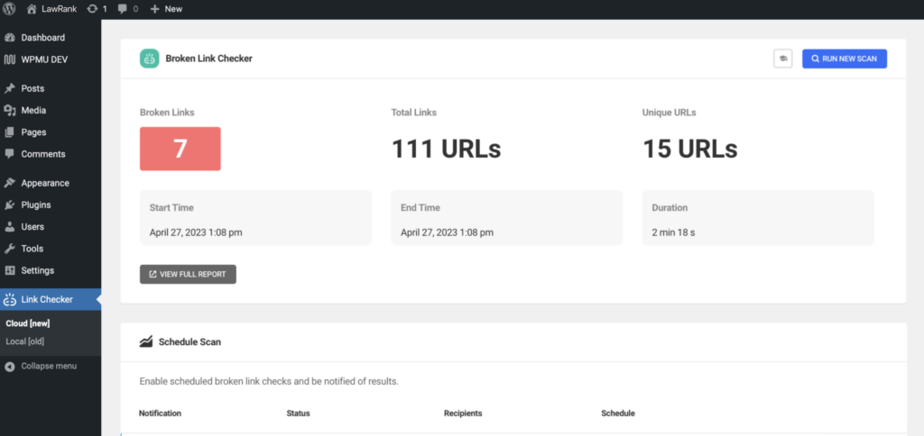The image size is (924, 436).
Task: Open the Tools menu label
Action: [32, 249]
